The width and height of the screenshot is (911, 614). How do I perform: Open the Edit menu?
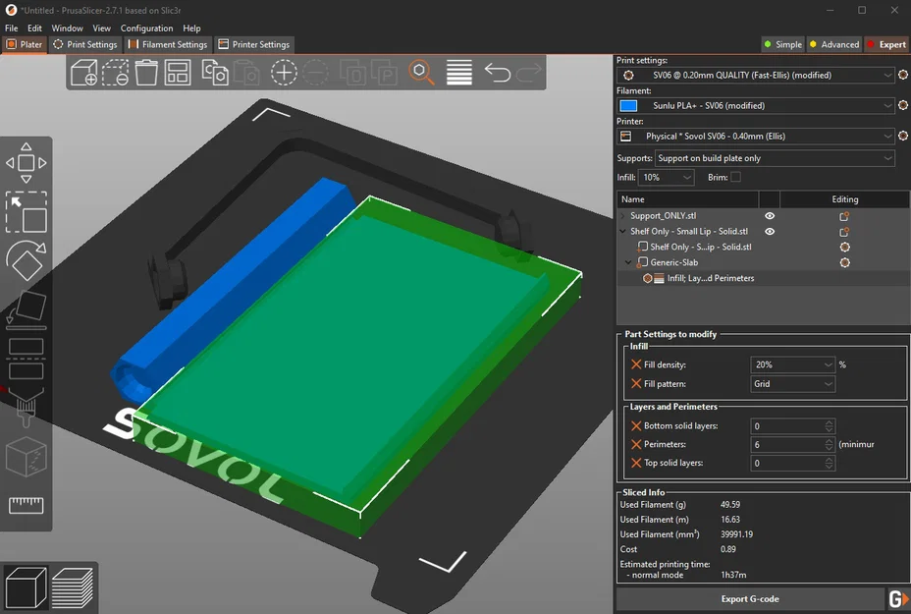pos(34,28)
